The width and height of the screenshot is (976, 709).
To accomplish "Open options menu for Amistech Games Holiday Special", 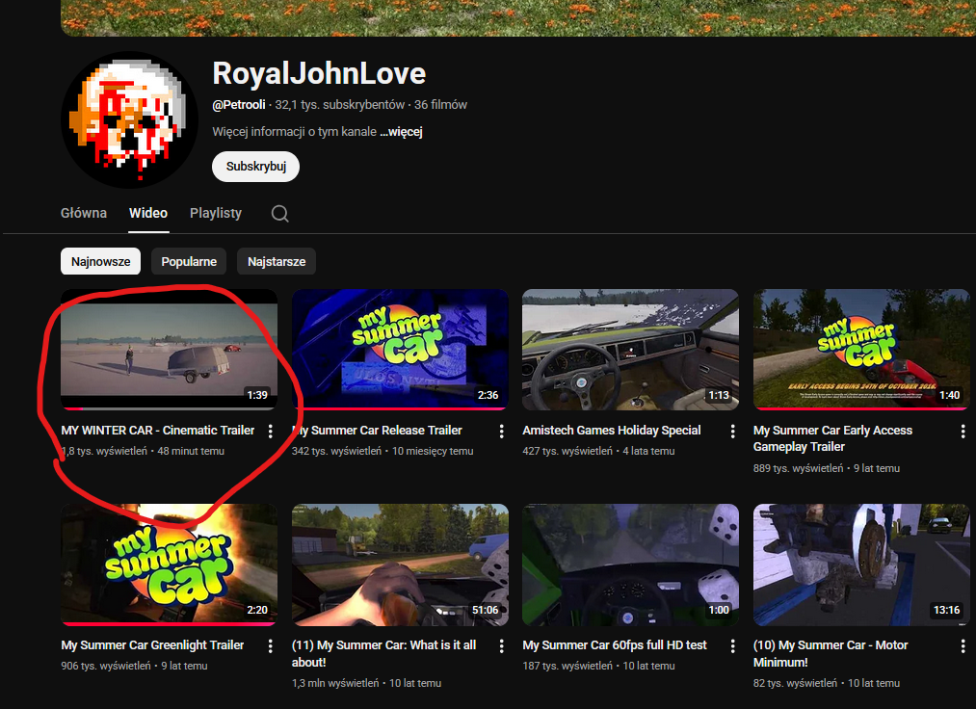I will pos(732,431).
